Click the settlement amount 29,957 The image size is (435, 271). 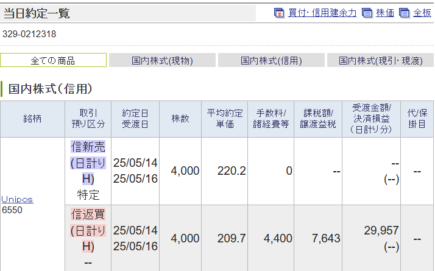coord(381,231)
